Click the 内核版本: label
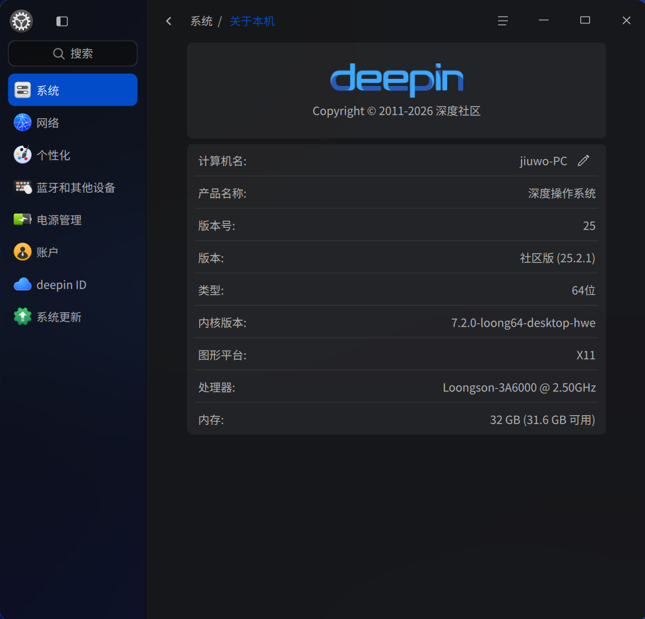This screenshot has width=645, height=619. 223,323
